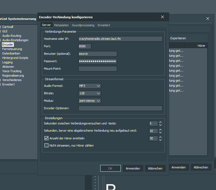The image size is (216, 190).
Task: Toggle Anzahl der Hörer ermitteln checkbox
Action: pos(46,138)
